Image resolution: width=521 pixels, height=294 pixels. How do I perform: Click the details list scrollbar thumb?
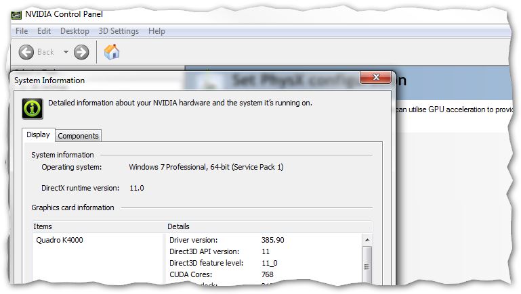367,266
